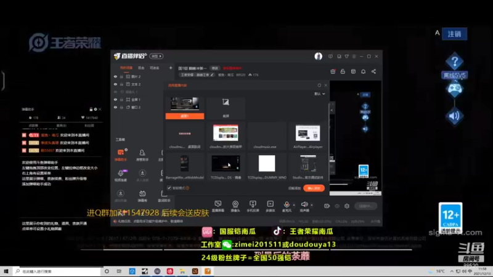Toggle visibility of 窗口 2 layer
This screenshot has width=493, height=277.
coord(115,107)
